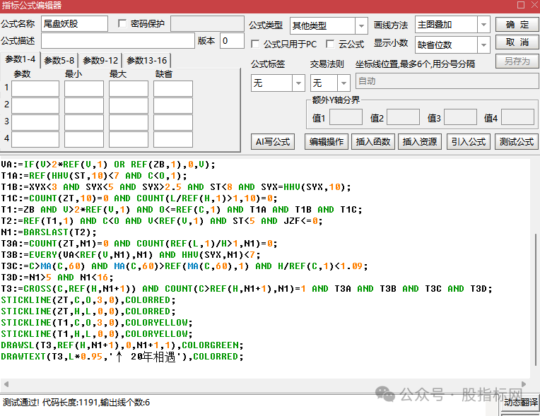Click the right arrow of horizontal scrollbar
540x416 pixels.
(x=524, y=384)
